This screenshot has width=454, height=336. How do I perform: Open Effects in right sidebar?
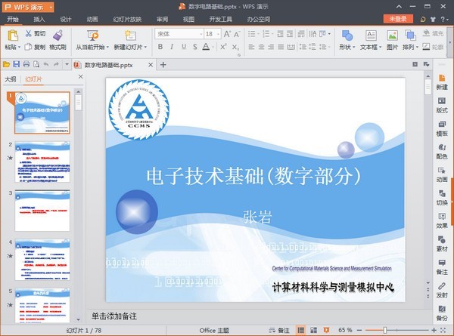[x=442, y=220]
